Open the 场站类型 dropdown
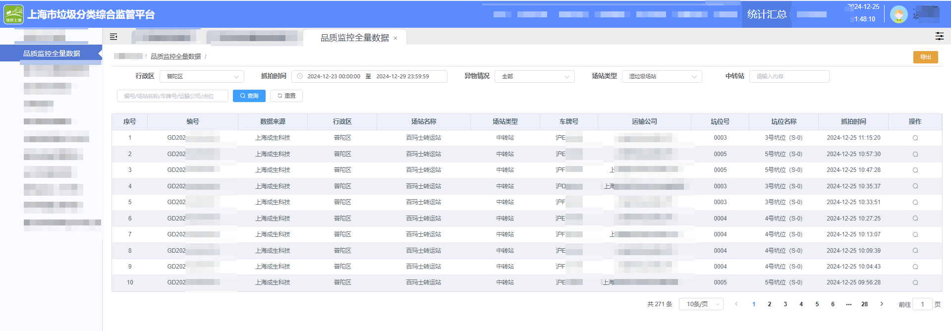 click(x=662, y=76)
